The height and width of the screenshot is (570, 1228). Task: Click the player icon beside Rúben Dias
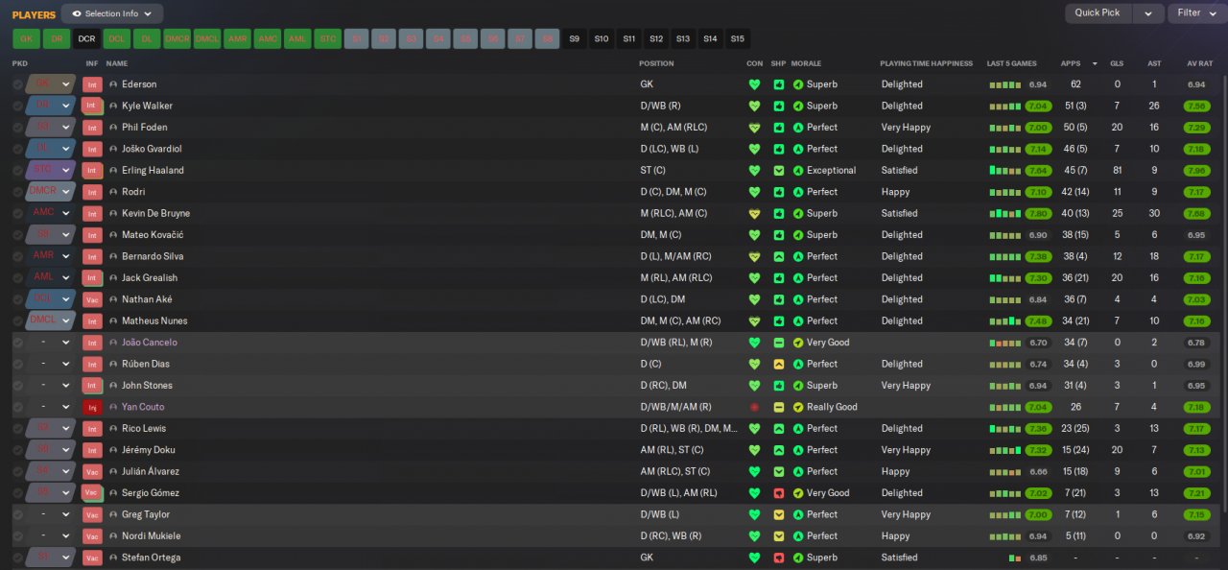coord(113,364)
